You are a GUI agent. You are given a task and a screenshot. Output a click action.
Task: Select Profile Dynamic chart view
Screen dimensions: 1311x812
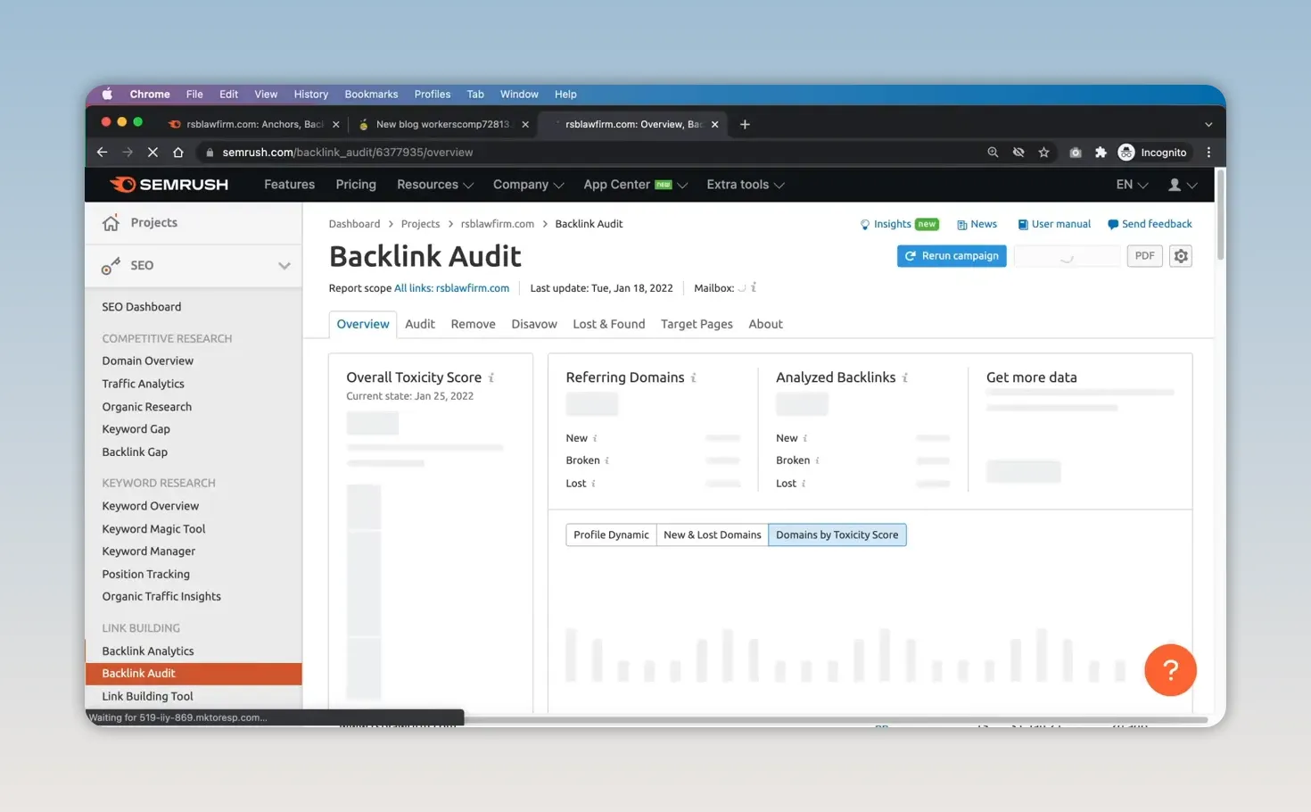(x=611, y=534)
